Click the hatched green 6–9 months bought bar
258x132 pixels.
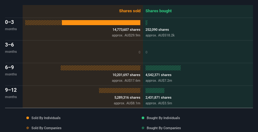click(x=163, y=68)
